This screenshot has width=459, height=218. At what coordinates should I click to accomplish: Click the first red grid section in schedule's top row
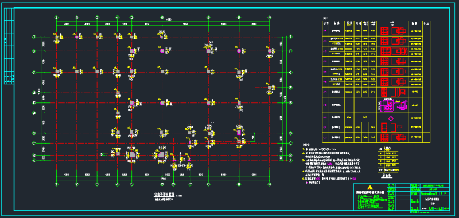coord(384,31)
